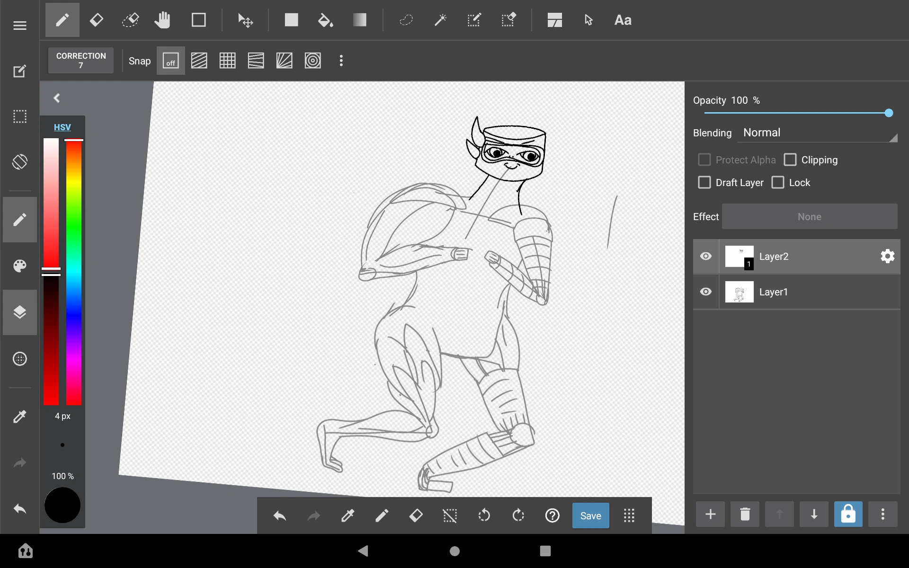909x568 pixels.
Task: Collapse the color panel with the arrow
Action: click(57, 98)
